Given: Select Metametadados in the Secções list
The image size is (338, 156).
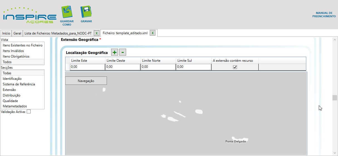Looking at the screenshot, I should 15,106.
